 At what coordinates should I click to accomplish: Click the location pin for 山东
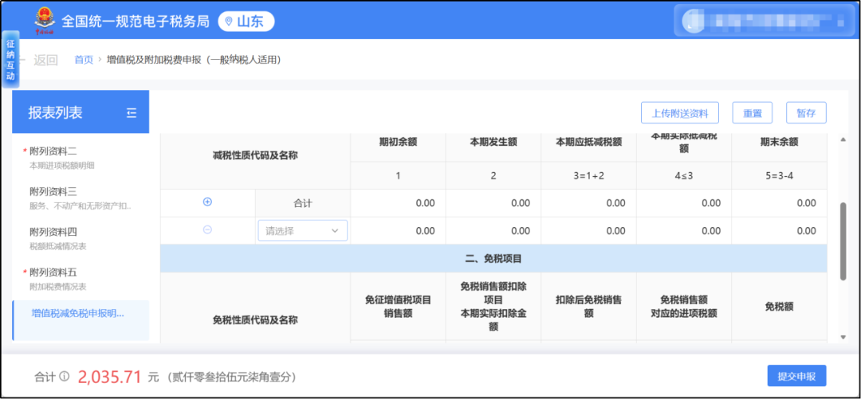[x=230, y=22]
